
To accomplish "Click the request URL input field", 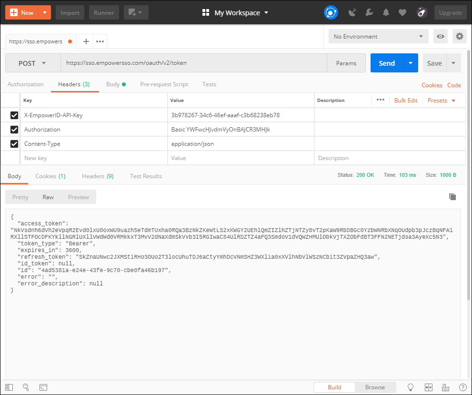I will coord(193,63).
